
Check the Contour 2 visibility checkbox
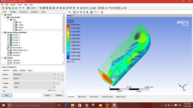pyautogui.click(x=8, y=37)
